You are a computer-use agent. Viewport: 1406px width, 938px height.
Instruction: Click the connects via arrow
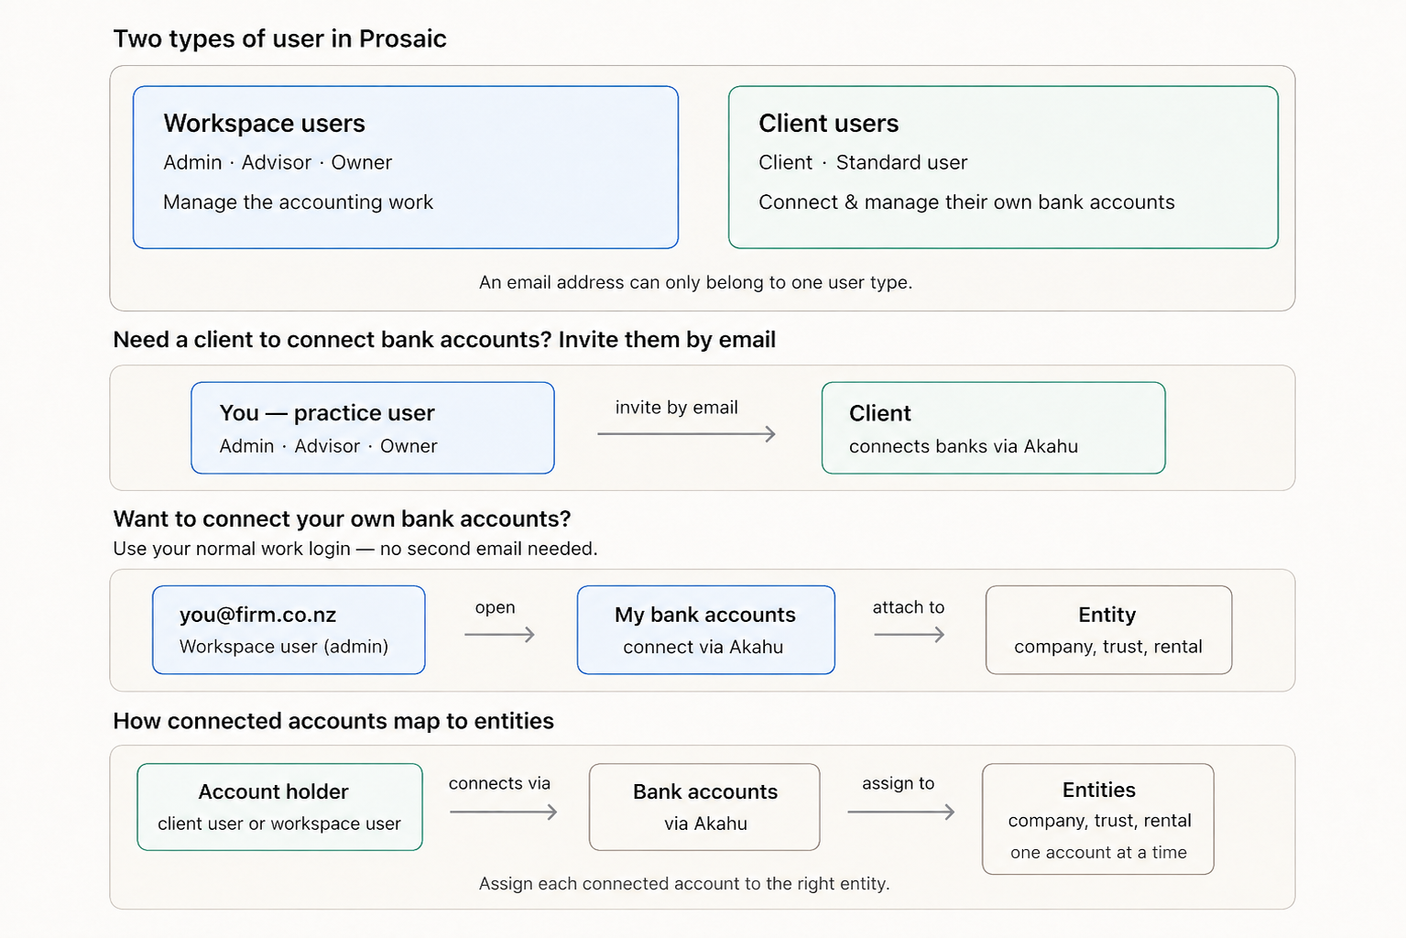pos(504,812)
